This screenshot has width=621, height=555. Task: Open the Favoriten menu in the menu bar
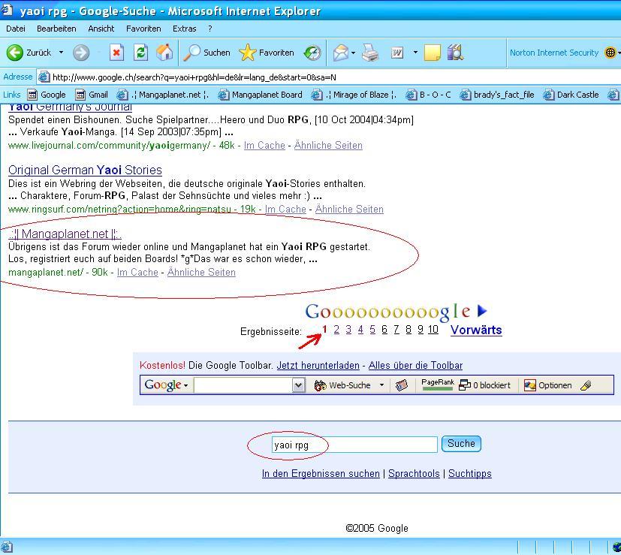pos(143,29)
